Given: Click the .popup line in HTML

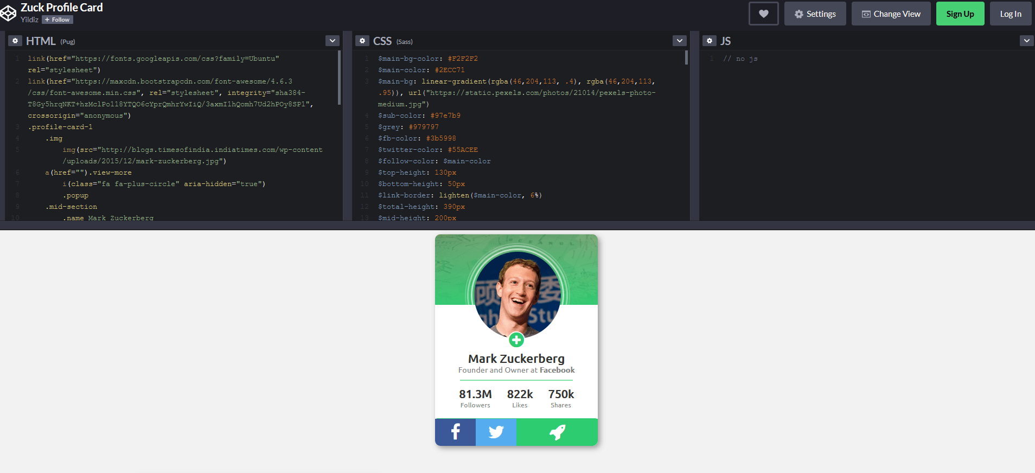Looking at the screenshot, I should pos(75,195).
